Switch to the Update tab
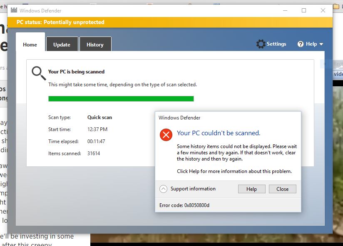Screen dimensions: 343x246 [62, 44]
